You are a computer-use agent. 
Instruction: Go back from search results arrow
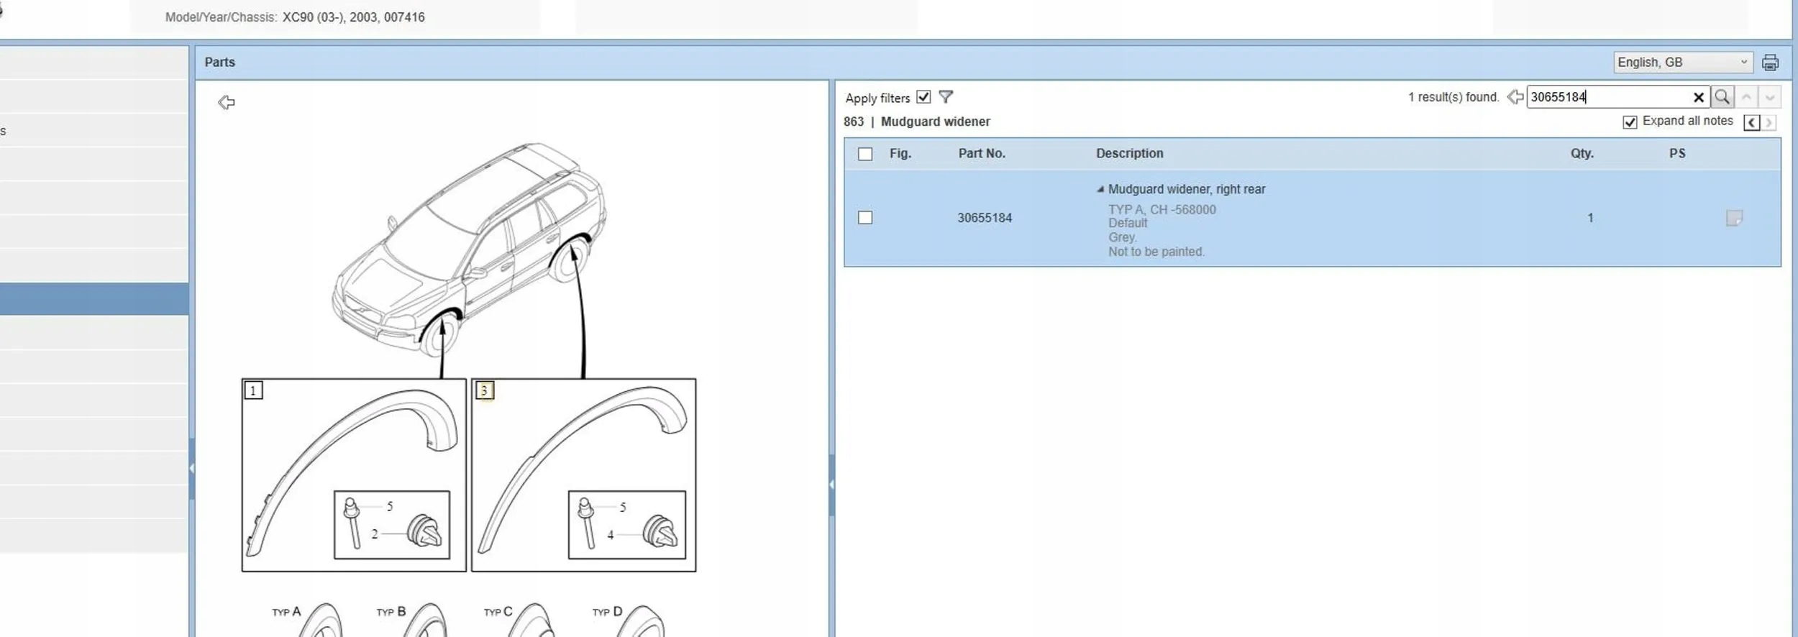click(1515, 97)
